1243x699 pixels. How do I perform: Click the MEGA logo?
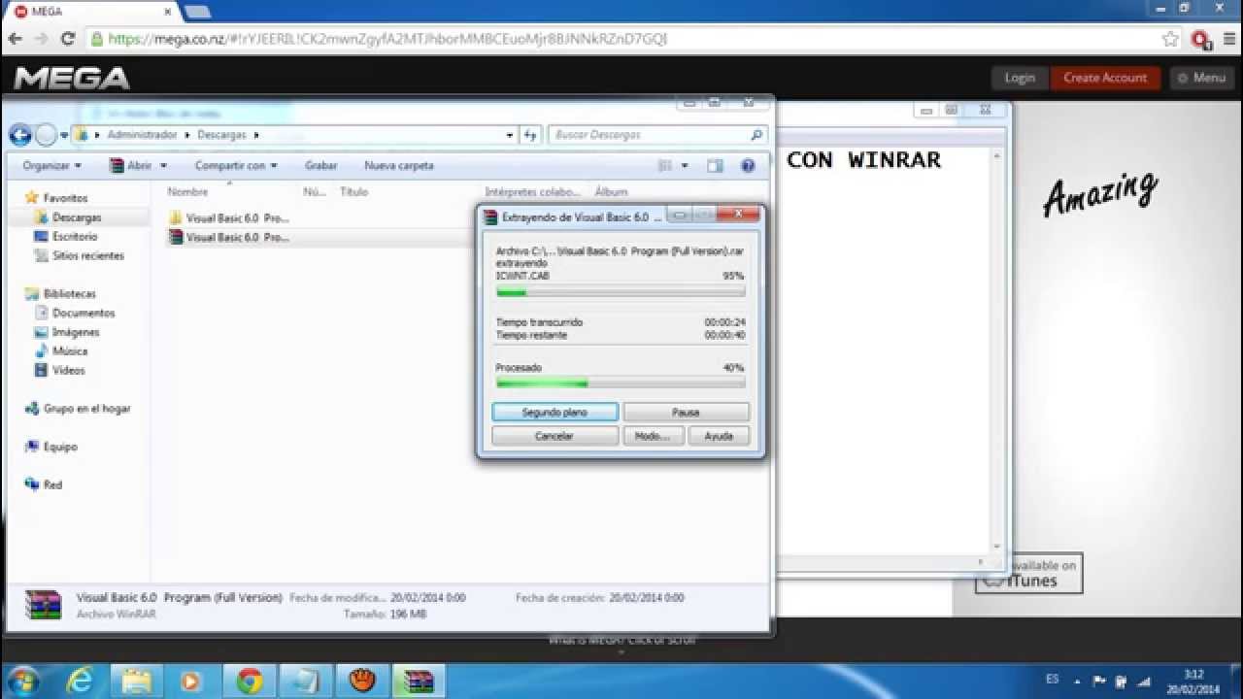72,78
